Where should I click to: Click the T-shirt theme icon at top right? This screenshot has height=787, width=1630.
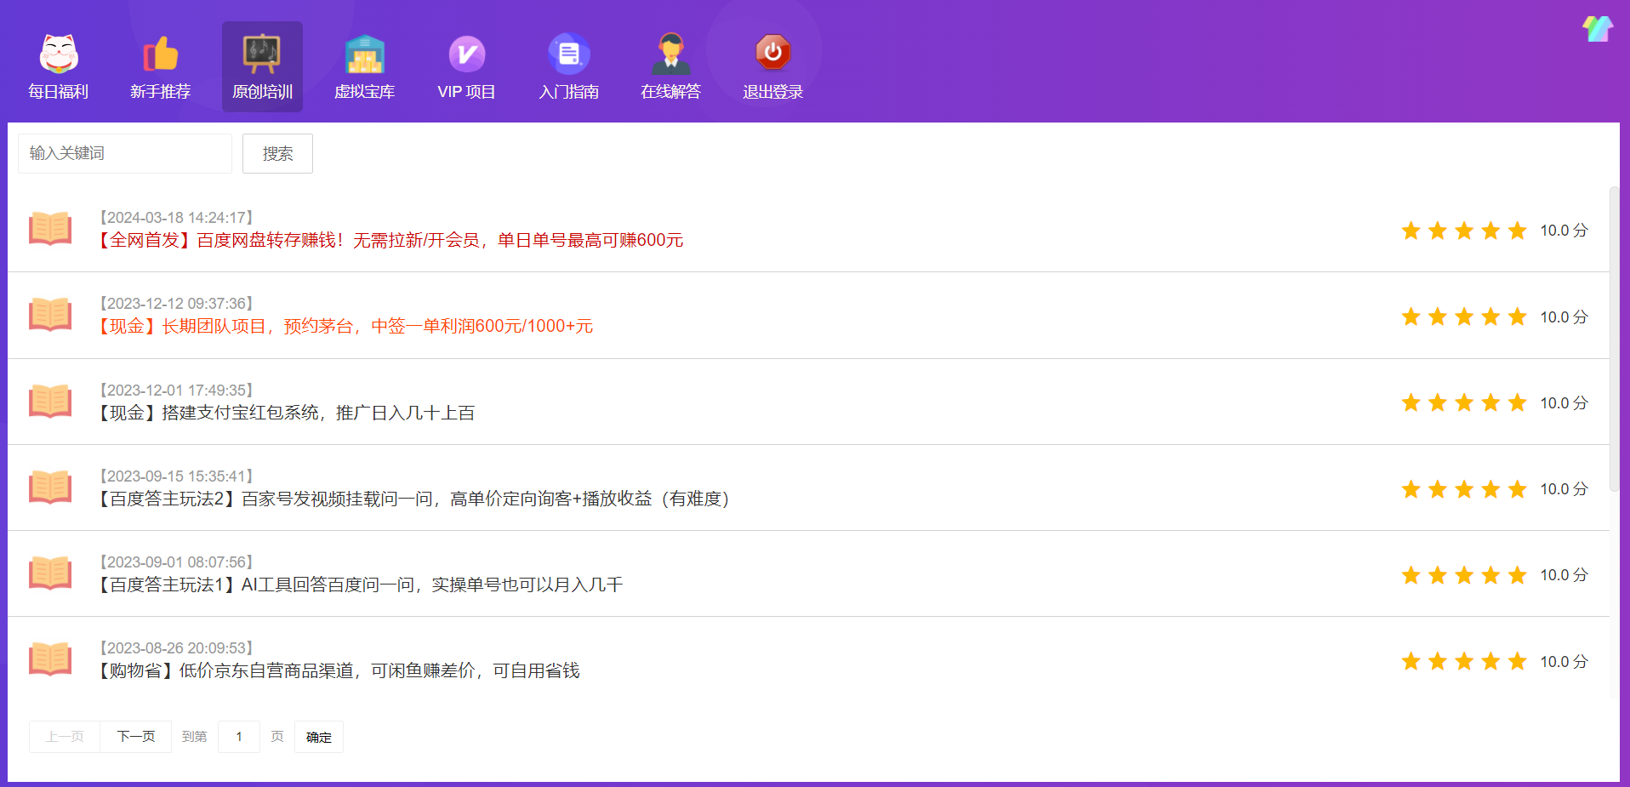[x=1598, y=29]
